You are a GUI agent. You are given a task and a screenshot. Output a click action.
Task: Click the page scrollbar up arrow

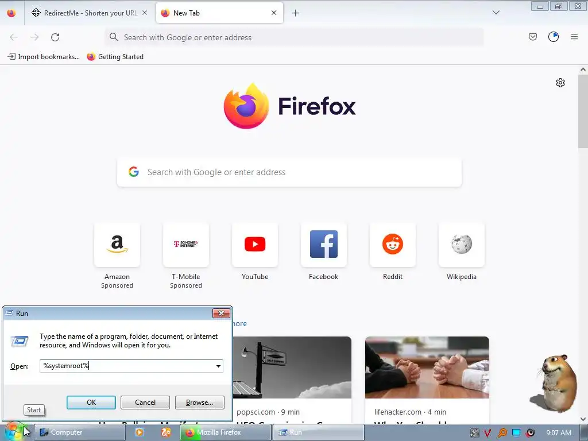point(583,69)
